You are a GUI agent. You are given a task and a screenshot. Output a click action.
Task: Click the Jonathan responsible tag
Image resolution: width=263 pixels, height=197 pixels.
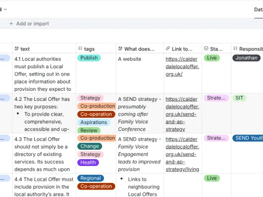pos(247,58)
